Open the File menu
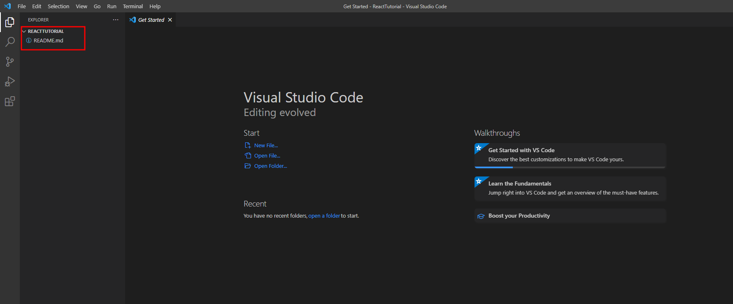Screen dimensions: 733x304 [22, 6]
